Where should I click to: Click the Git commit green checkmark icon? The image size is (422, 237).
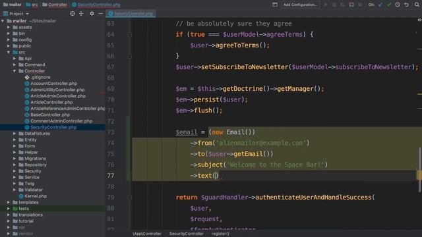(x=389, y=5)
